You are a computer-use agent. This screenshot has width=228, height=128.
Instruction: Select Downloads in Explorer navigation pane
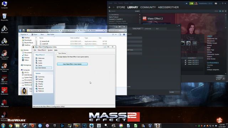click(x=28, y=40)
